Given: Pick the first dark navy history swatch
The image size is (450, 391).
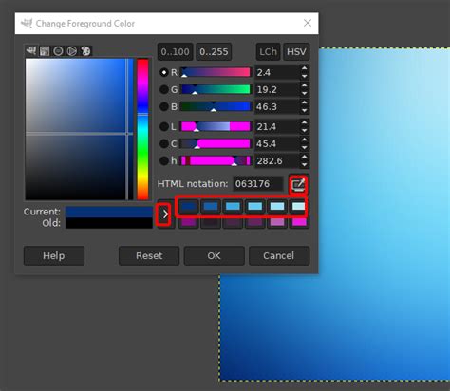Looking at the screenshot, I should click(189, 207).
